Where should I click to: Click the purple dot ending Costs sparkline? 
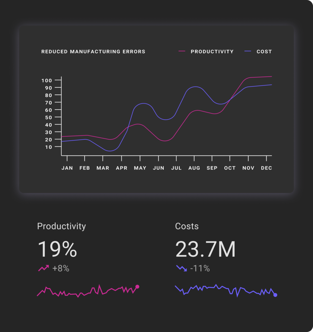point(275,295)
